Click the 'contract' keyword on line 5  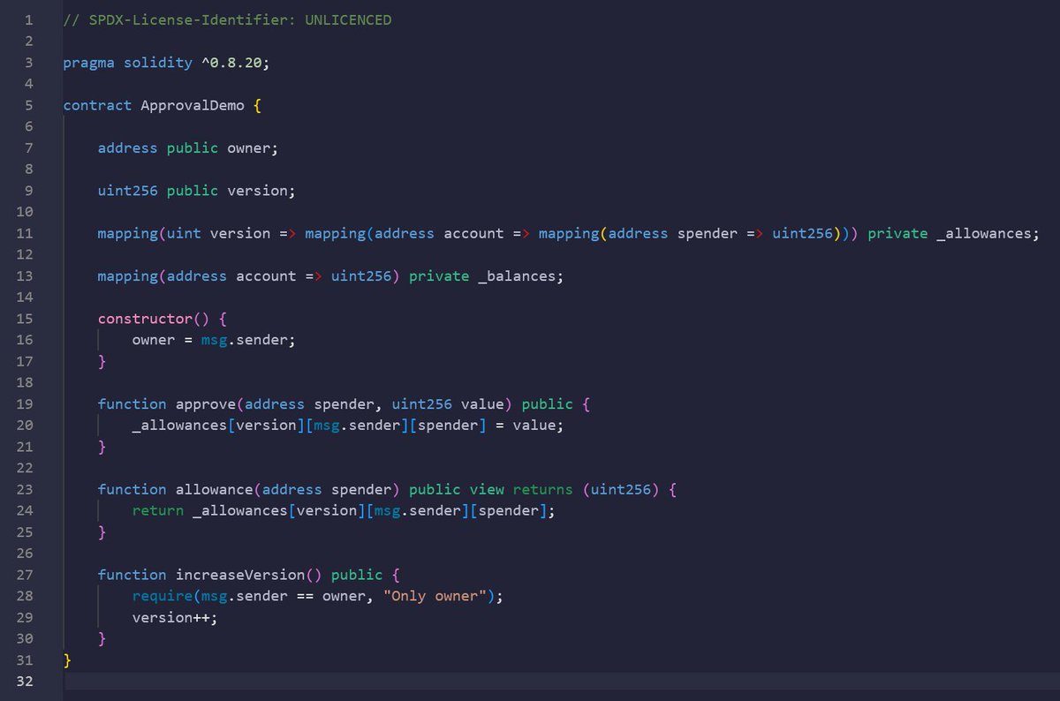[97, 105]
